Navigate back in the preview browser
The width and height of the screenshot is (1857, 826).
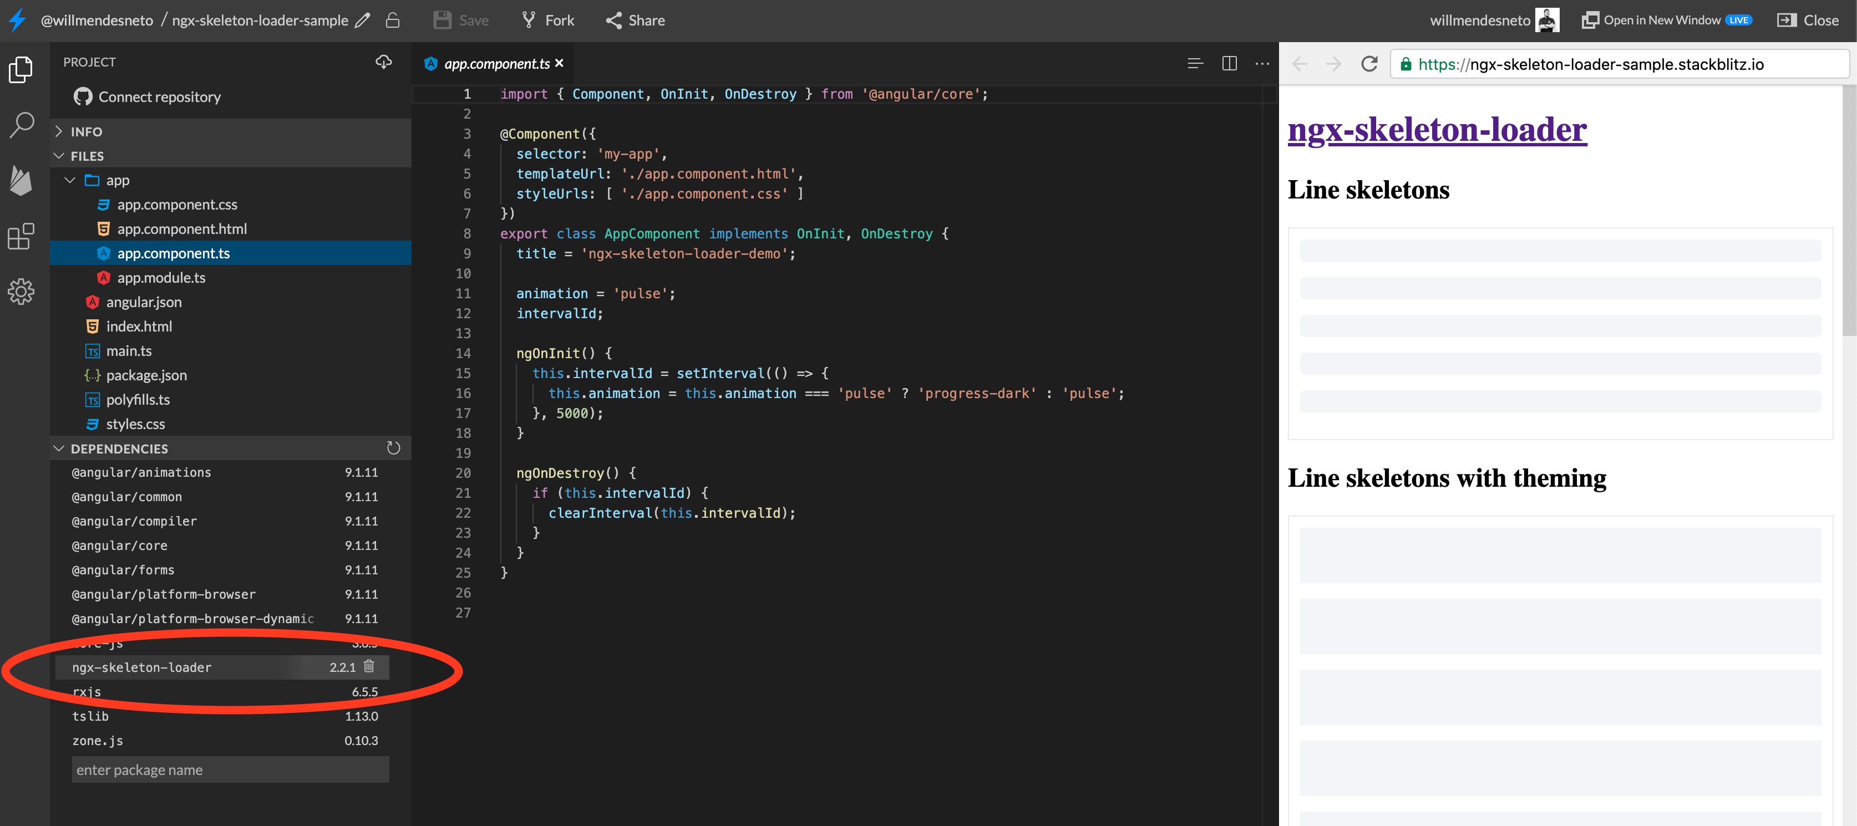pyautogui.click(x=1299, y=63)
